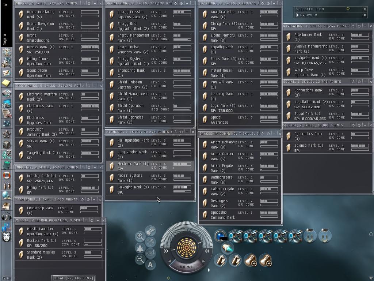Activate the cyan-tipped afterburner module
The image size is (374, 281).
click(x=228, y=248)
